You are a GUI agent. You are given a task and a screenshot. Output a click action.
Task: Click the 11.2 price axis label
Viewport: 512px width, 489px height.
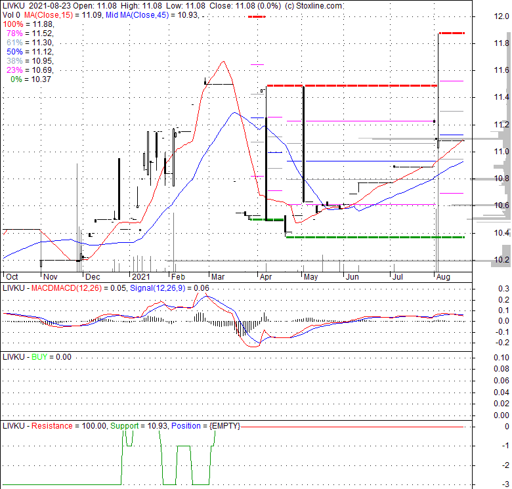(x=501, y=124)
